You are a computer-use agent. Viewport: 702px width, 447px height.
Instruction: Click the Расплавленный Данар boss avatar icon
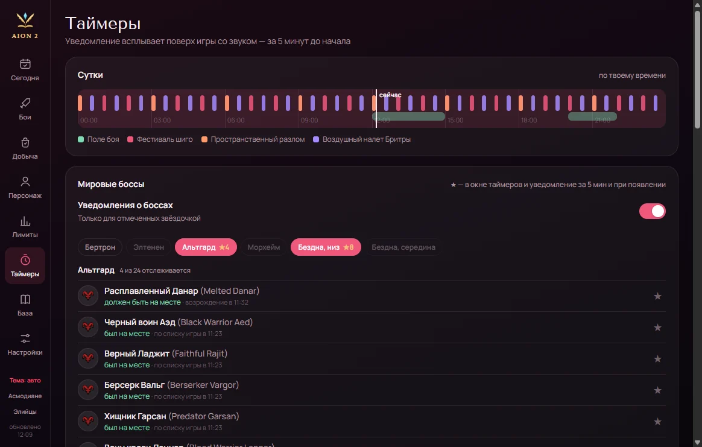tap(88, 296)
